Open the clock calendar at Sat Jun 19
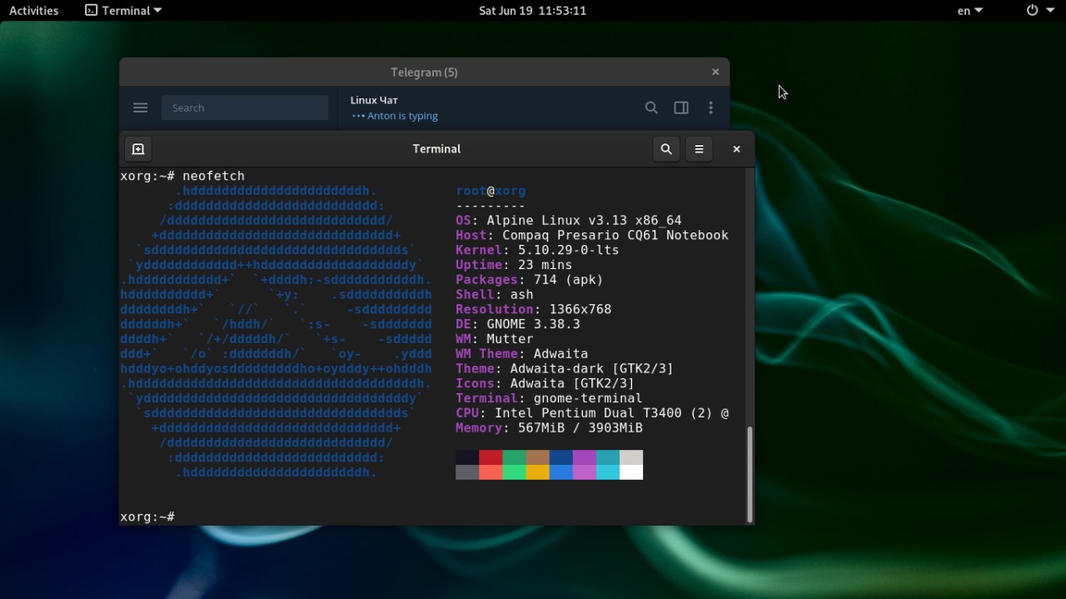The image size is (1066, 599). 532,11
